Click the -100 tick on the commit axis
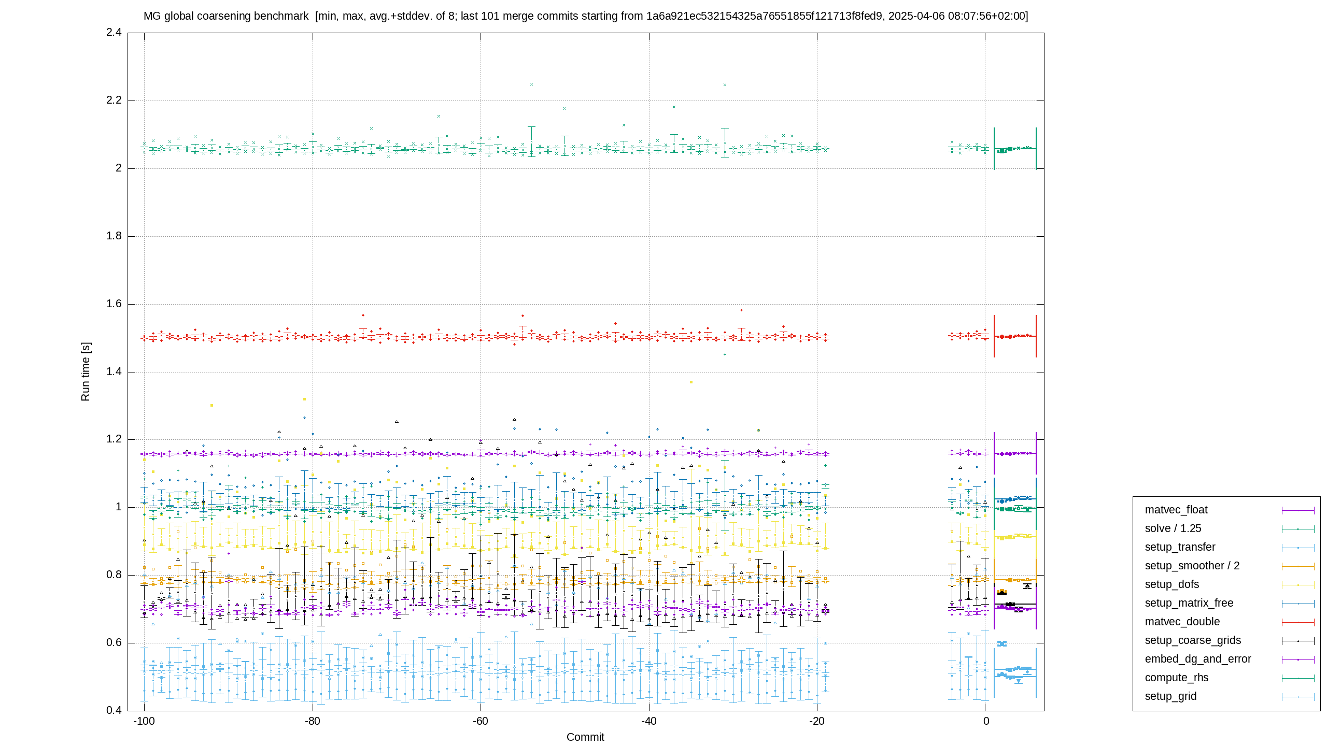Viewport: 1327px width, 746px height. tap(144, 721)
